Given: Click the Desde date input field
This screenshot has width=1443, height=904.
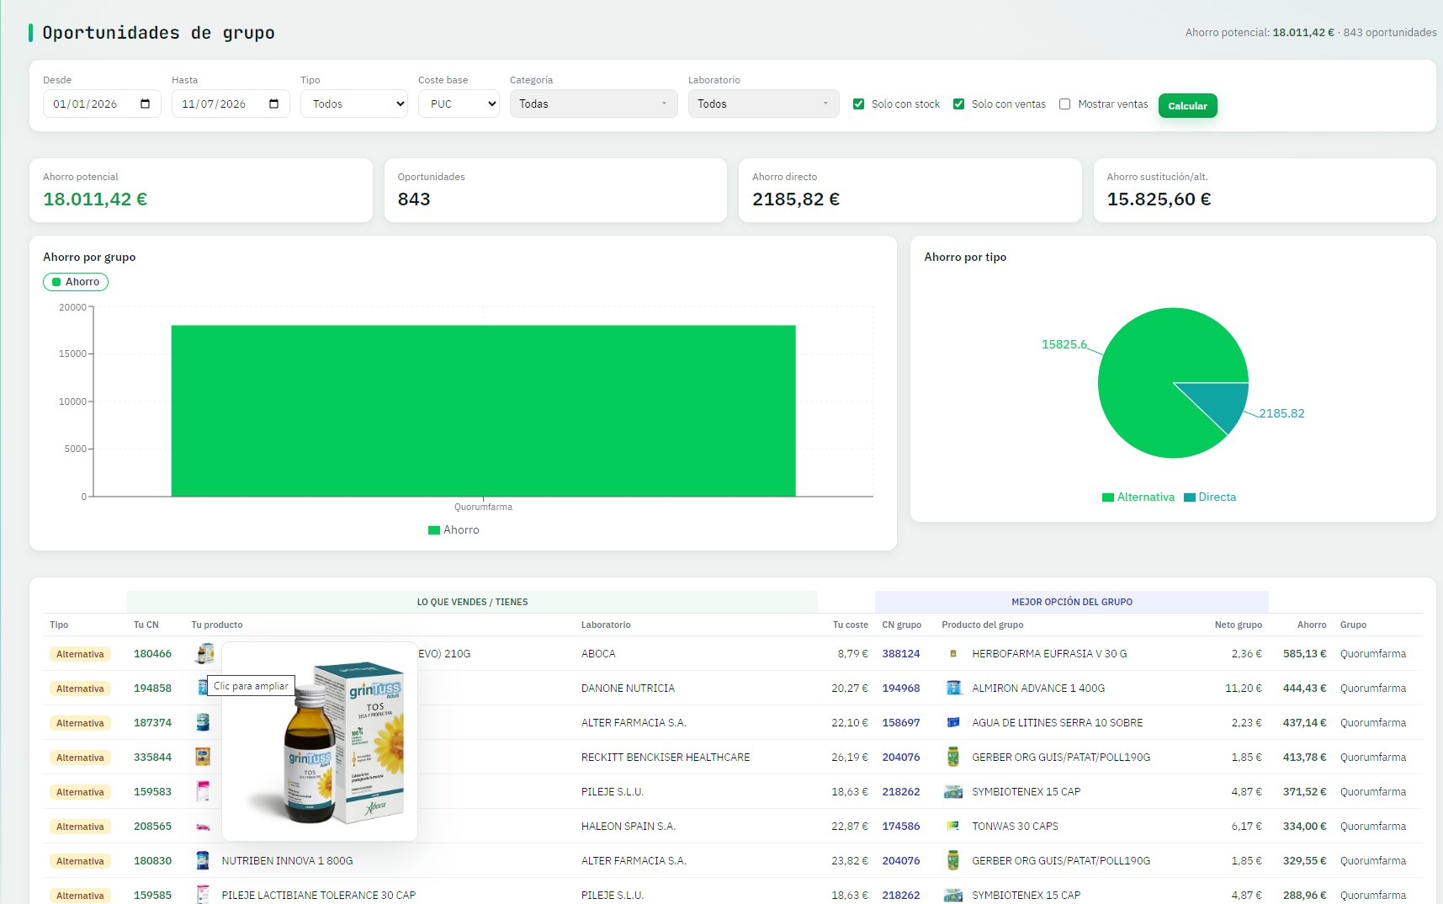Looking at the screenshot, I should click(102, 104).
